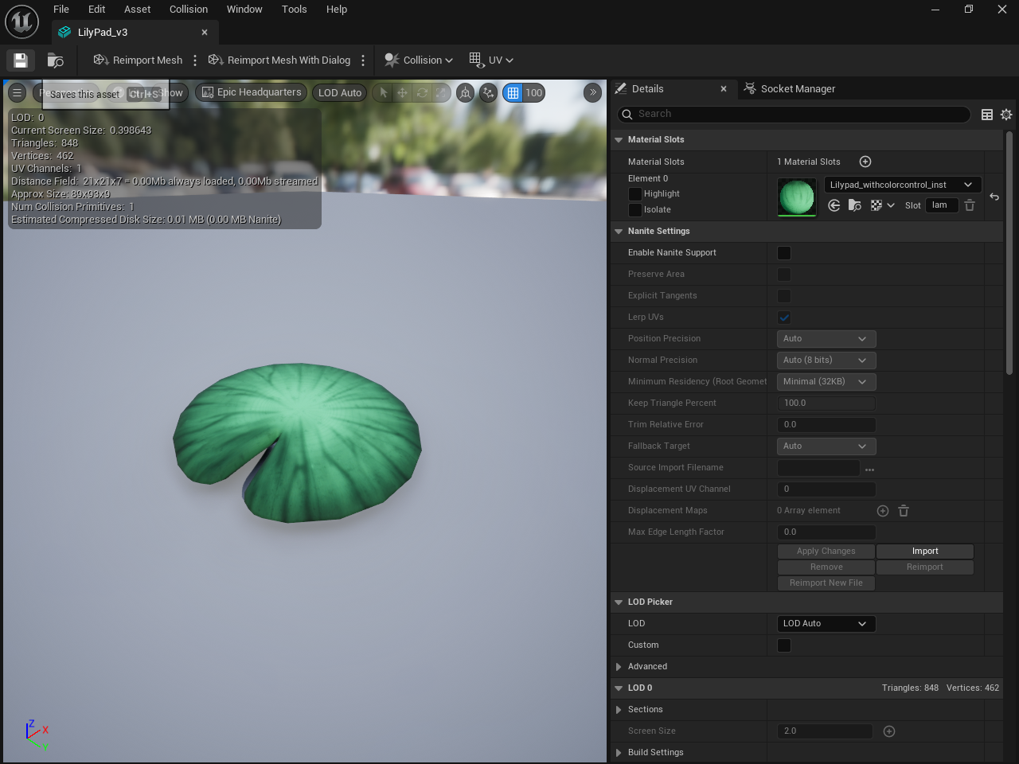1019x764 pixels.
Task: Uncheck the Lerp UVs checkbox
Action: [x=784, y=318]
